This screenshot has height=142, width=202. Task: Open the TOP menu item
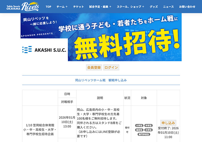(x=48, y=7)
